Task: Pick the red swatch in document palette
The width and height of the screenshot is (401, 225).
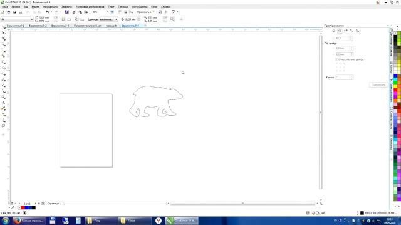Action: click(x=23, y=207)
